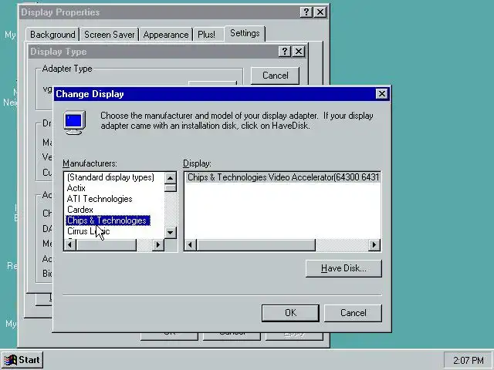Viewport: 494px width, 370px height.
Task: Close the Change Display dialog
Action: coord(381,94)
